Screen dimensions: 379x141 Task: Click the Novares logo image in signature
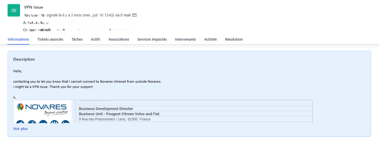[x=42, y=112]
